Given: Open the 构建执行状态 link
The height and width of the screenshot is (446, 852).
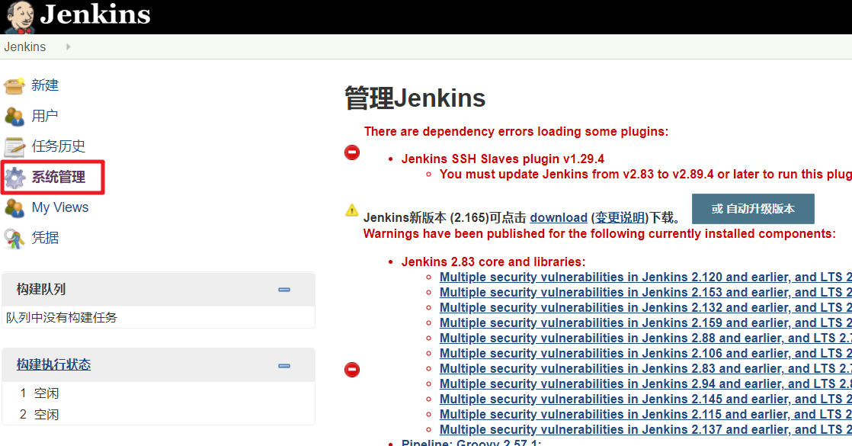Looking at the screenshot, I should pyautogui.click(x=54, y=364).
